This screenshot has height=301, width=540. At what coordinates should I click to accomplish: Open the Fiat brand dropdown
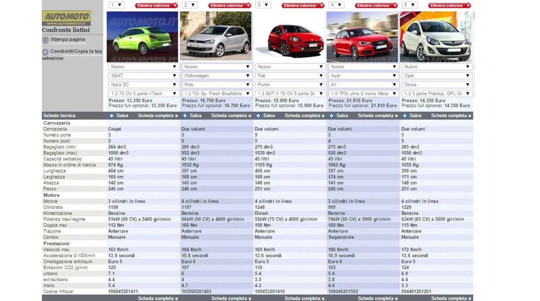290,76
